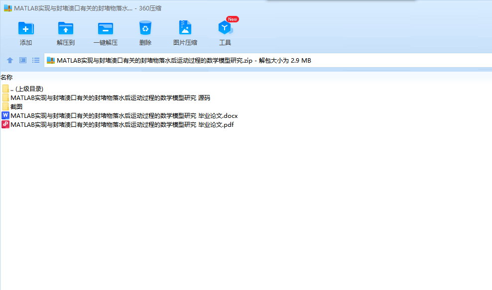Viewport: 492px width, 290px height.
Task: Sort by the 名称 column header
Action: click(6, 77)
